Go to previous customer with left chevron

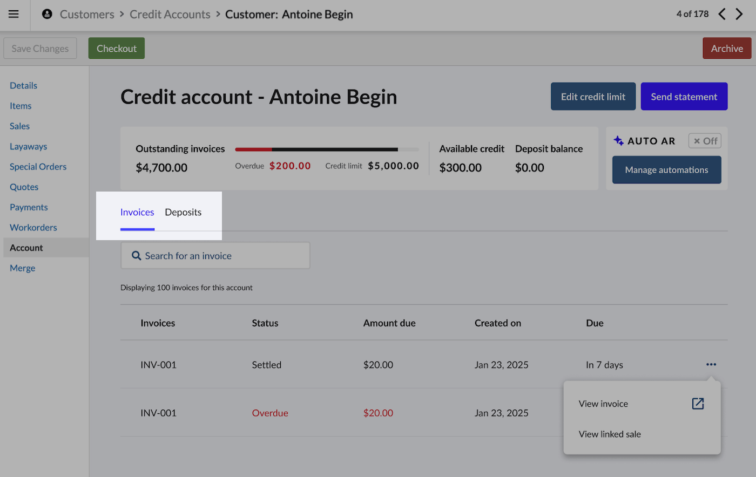[x=722, y=14]
